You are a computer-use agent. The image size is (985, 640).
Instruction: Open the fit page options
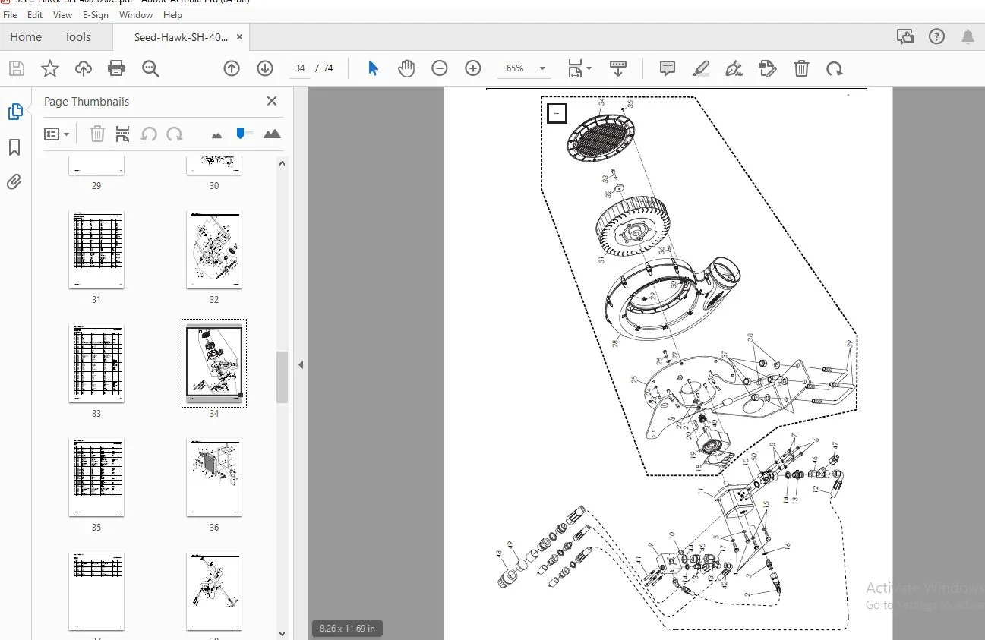pos(579,68)
